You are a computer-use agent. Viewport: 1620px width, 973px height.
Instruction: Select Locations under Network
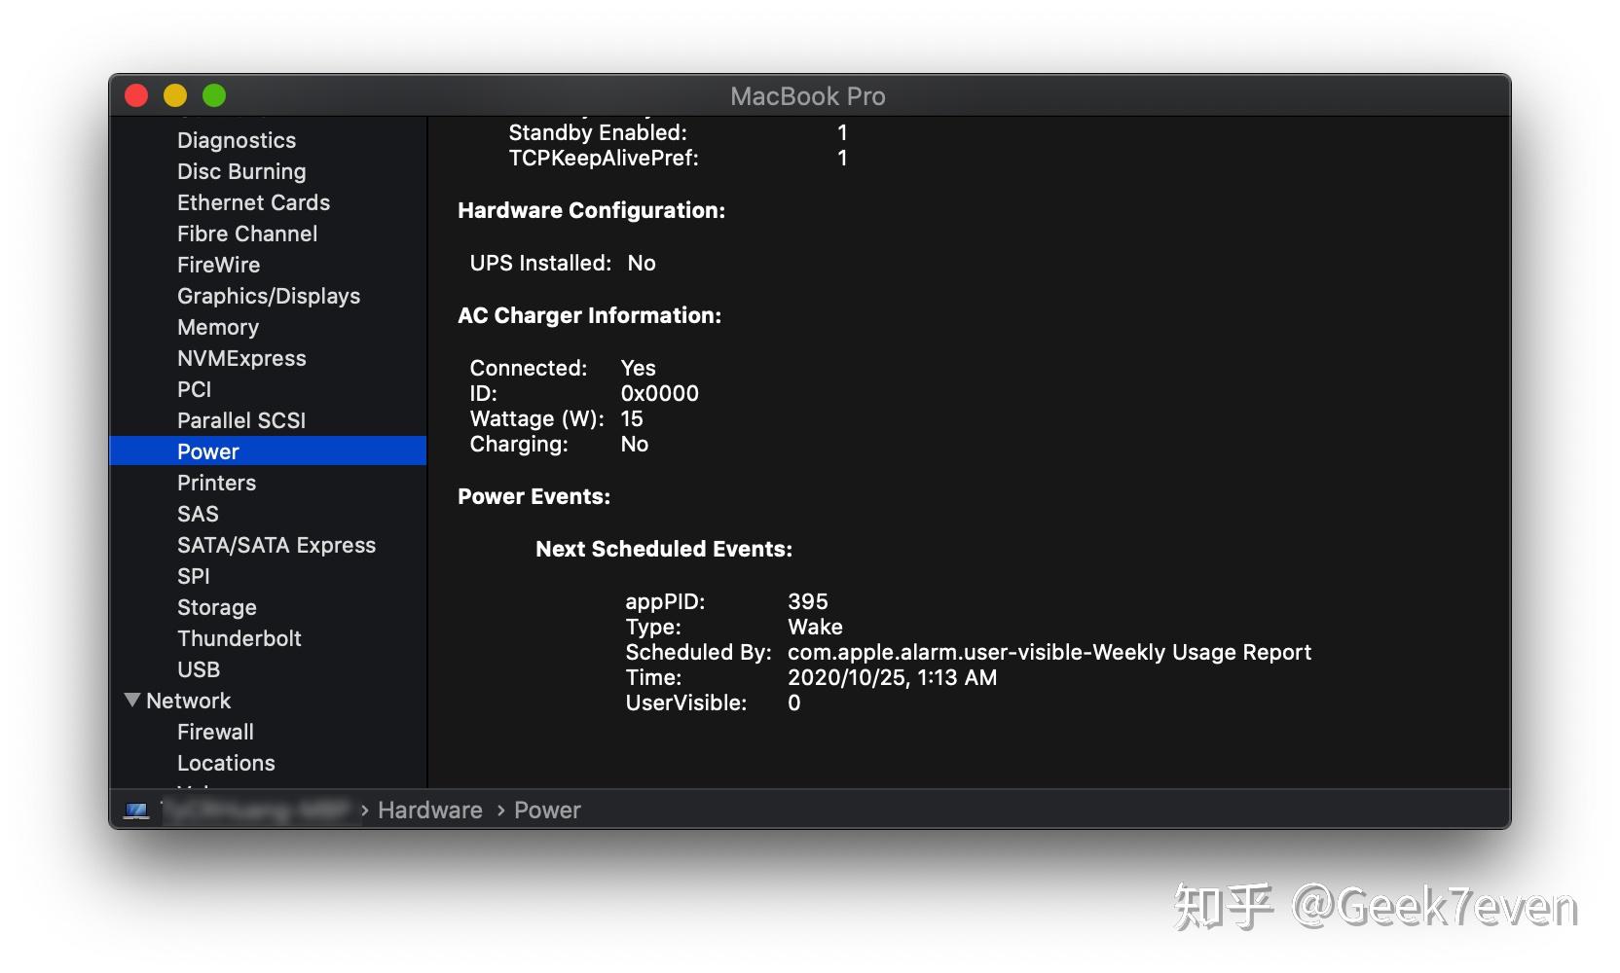[x=226, y=763]
